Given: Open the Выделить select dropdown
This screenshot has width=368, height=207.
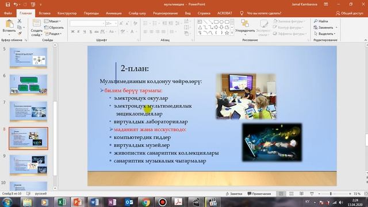Looking at the screenshot, I should click(x=325, y=33).
